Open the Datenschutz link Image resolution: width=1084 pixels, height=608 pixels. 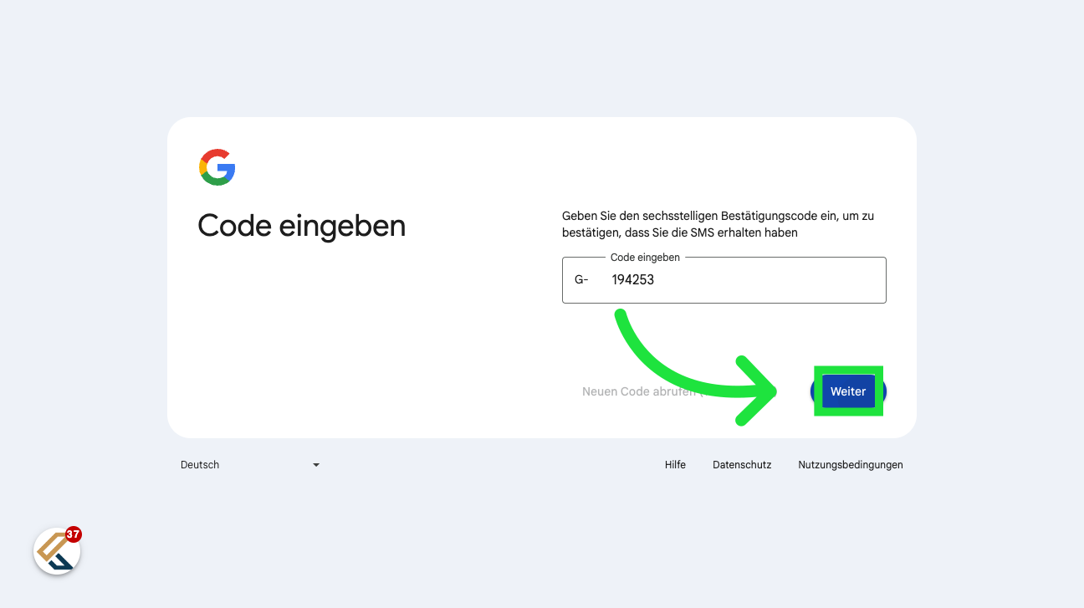click(742, 465)
